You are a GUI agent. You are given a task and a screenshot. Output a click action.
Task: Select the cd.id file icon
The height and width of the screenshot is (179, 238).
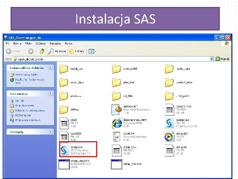64,123
